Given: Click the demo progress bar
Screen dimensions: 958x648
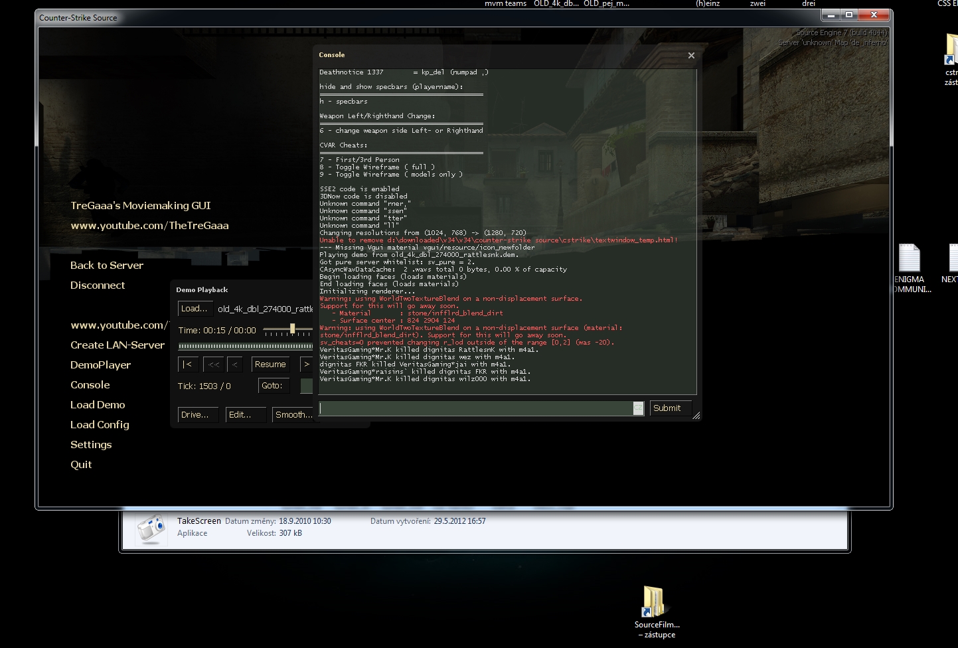Looking at the screenshot, I should coord(245,346).
